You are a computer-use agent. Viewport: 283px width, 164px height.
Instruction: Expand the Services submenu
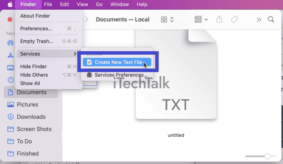(49, 54)
